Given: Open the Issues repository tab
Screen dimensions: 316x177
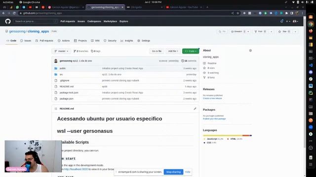Looking at the screenshot, I should pos(26,41).
